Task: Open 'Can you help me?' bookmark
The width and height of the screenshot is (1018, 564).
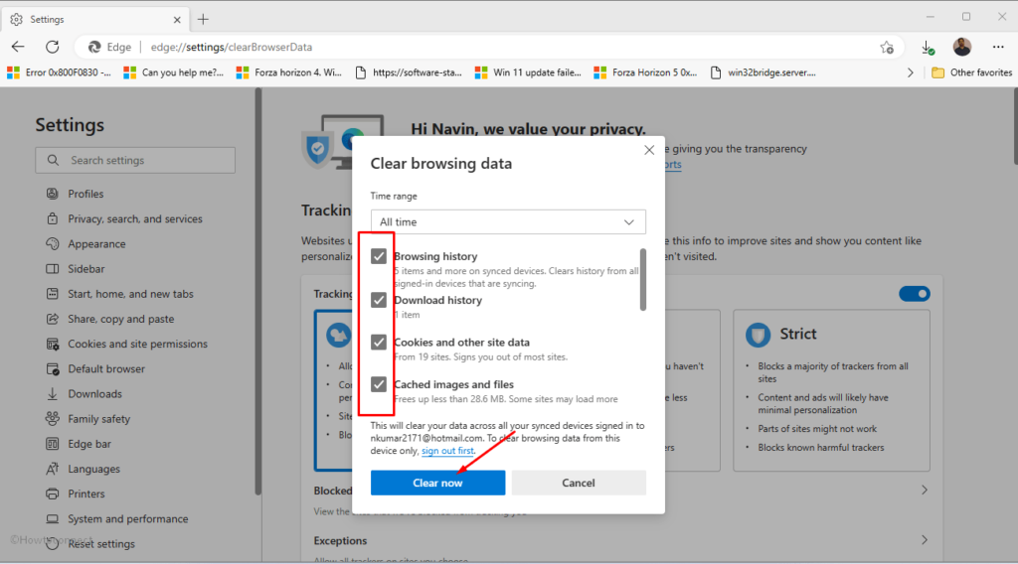Action: coord(173,72)
